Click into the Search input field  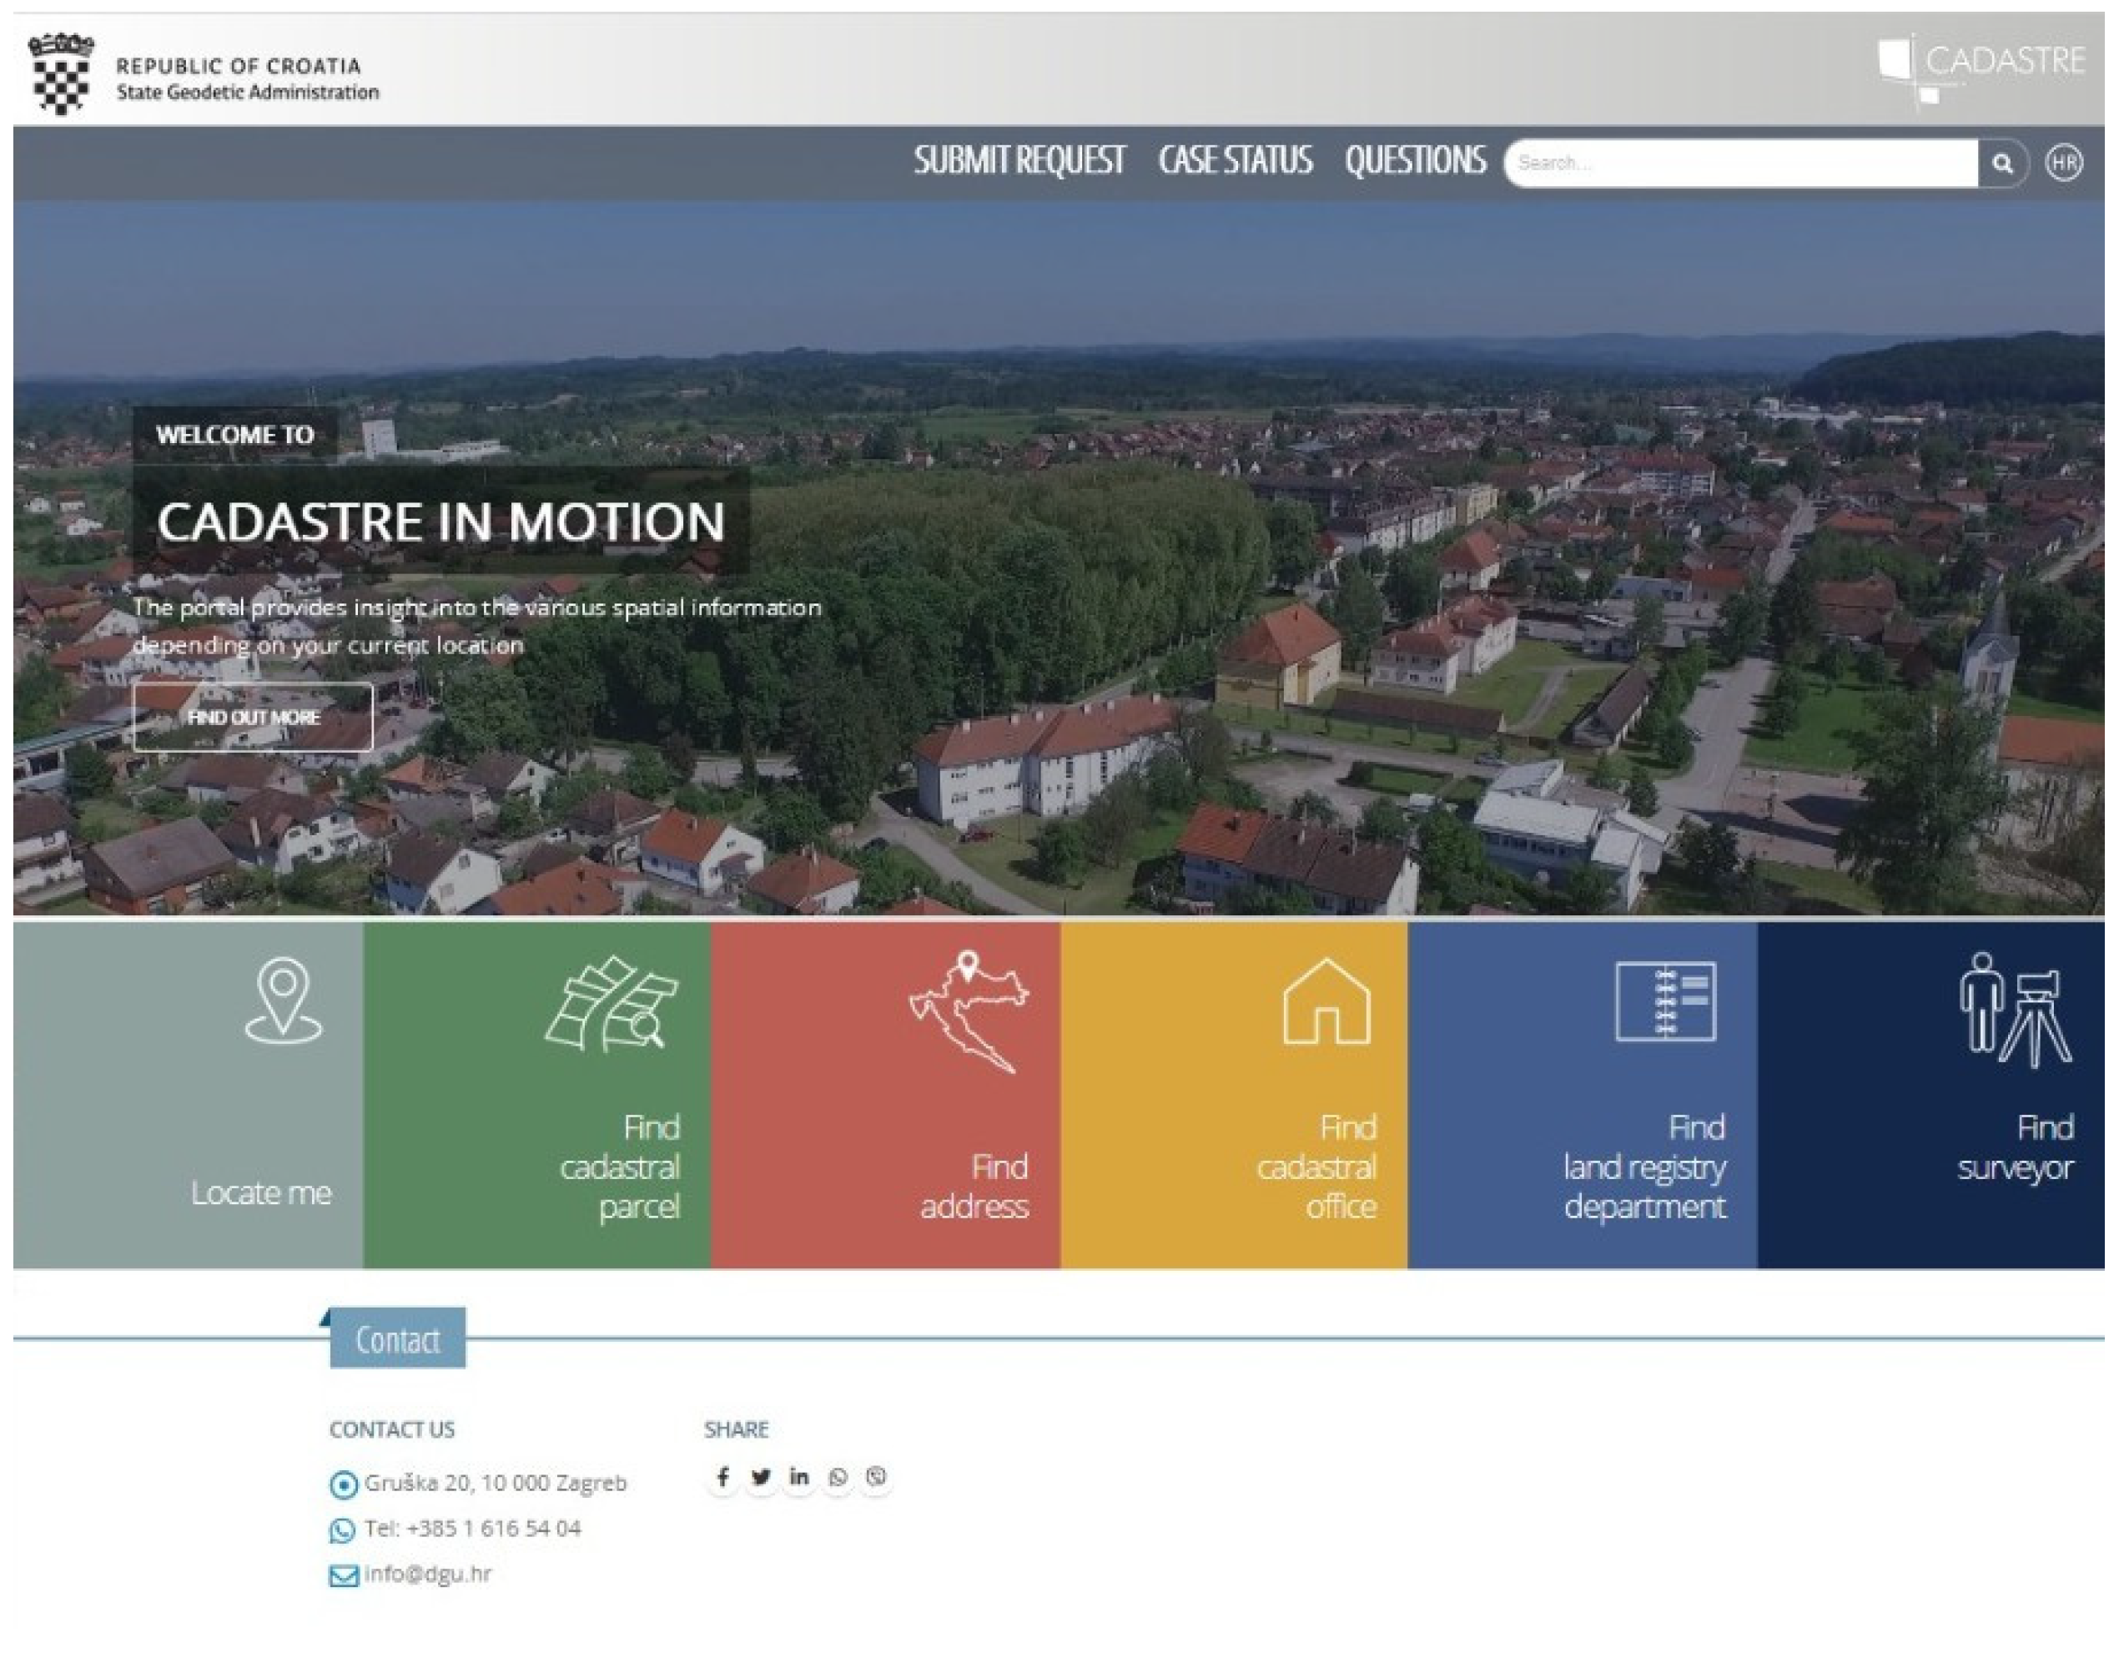click(1742, 163)
